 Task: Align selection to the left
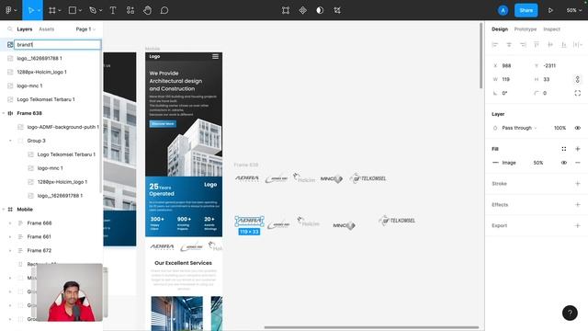[x=495, y=45]
